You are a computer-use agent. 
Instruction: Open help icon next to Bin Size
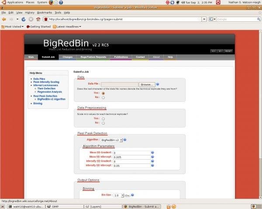(x=132, y=195)
